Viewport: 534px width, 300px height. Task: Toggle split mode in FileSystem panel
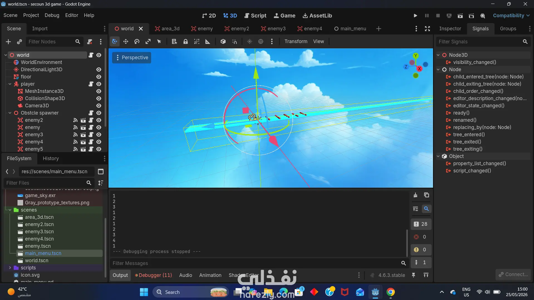[101, 172]
